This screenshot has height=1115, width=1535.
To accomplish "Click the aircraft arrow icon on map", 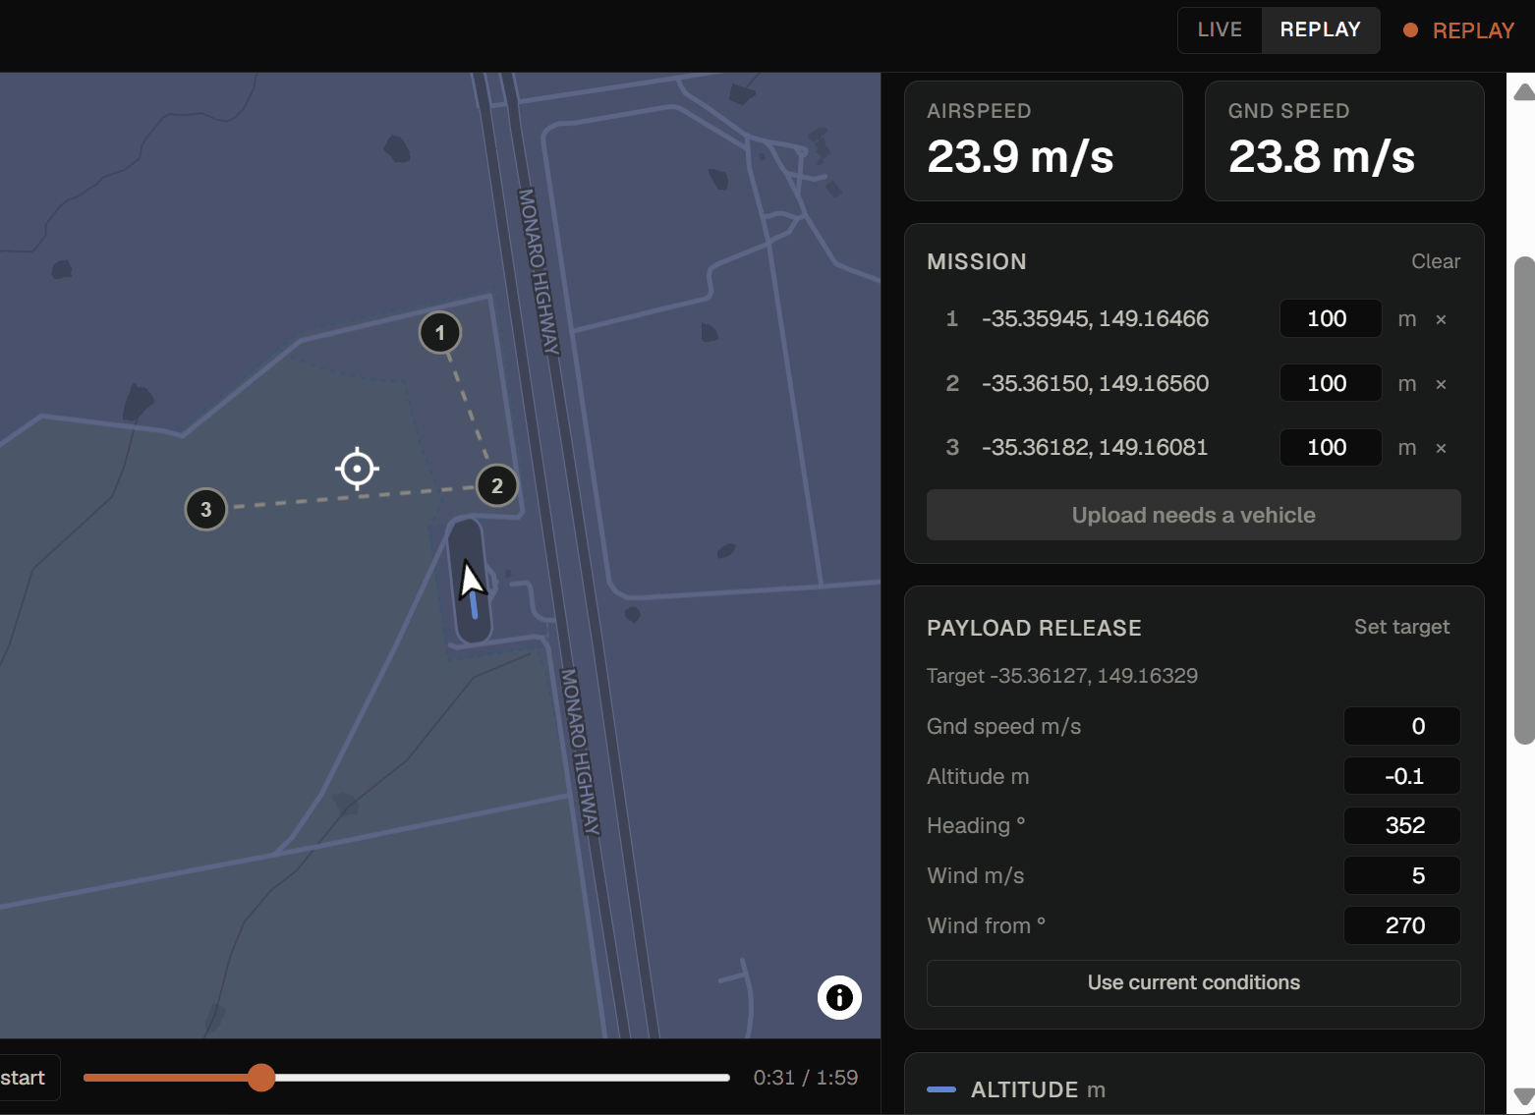I will click(472, 580).
